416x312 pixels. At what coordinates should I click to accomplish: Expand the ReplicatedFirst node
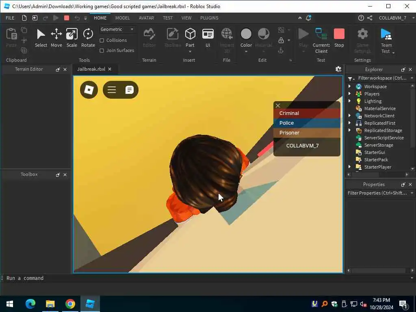point(349,123)
